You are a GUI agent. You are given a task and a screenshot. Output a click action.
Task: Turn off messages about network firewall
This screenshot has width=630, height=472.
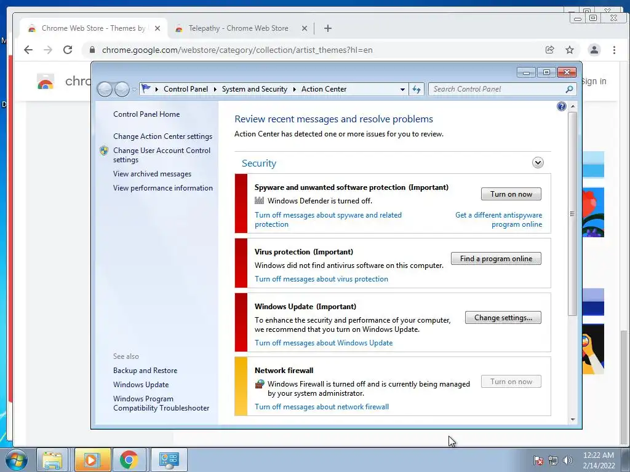pyautogui.click(x=321, y=407)
